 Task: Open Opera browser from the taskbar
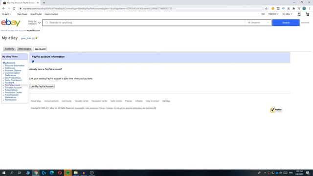click(x=60, y=173)
